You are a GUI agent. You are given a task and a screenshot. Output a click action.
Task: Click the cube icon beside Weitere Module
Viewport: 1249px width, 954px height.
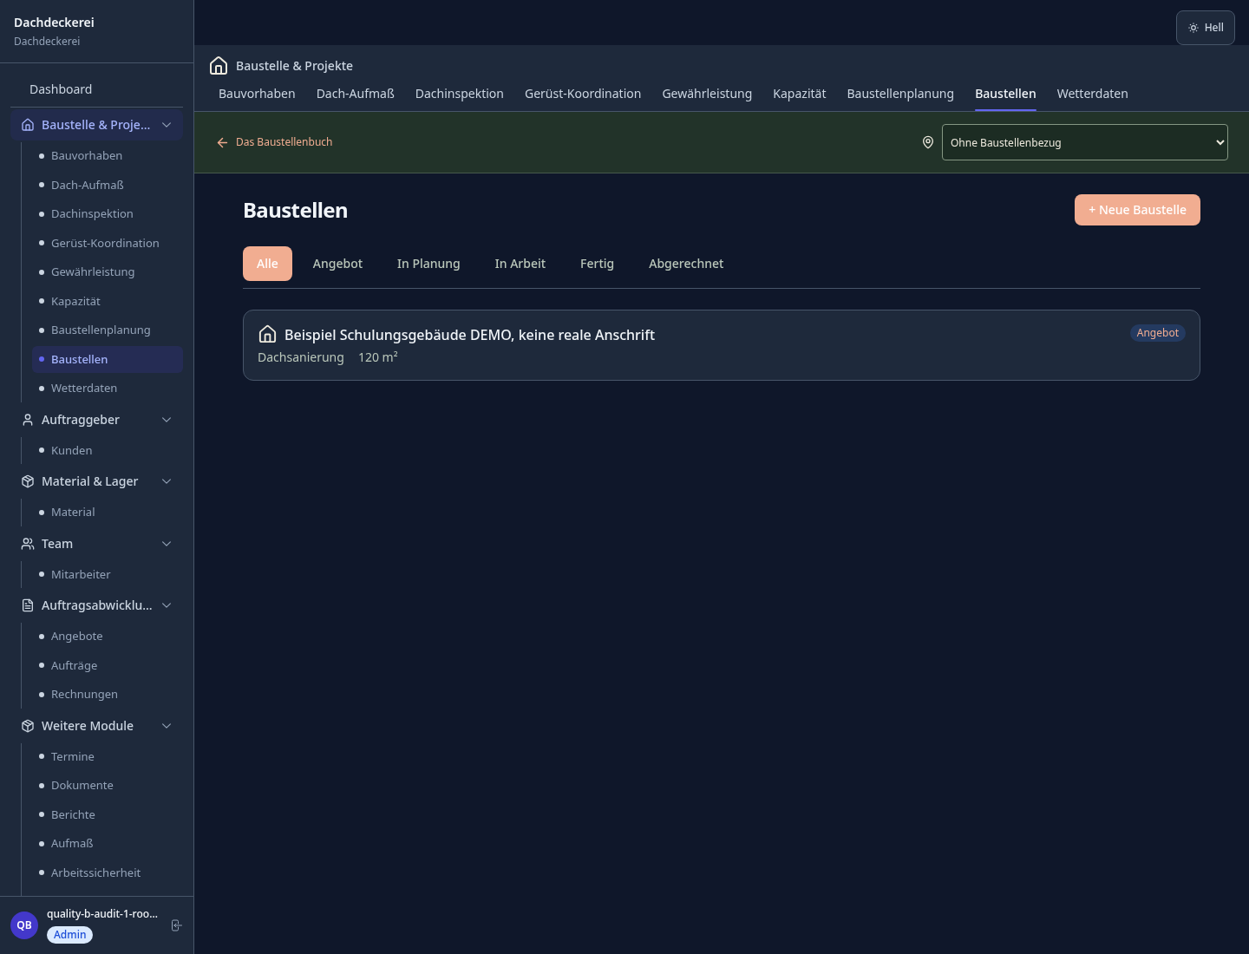(28, 726)
